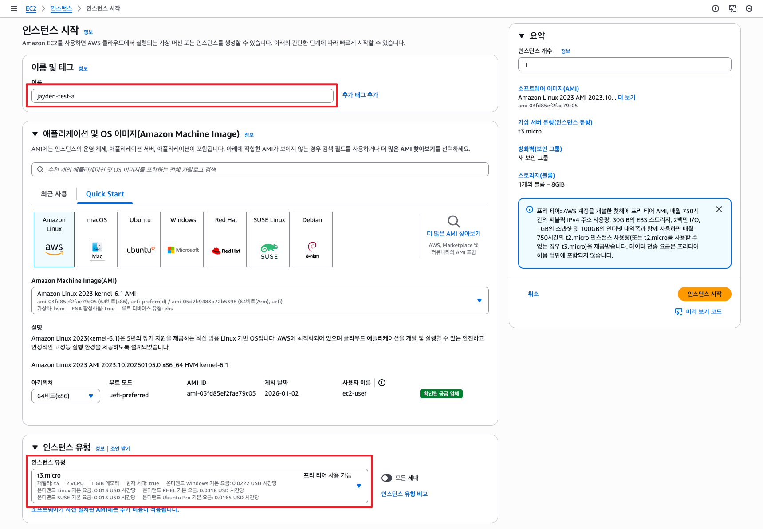Click the hexagon settings icon in top bar

click(x=749, y=8)
